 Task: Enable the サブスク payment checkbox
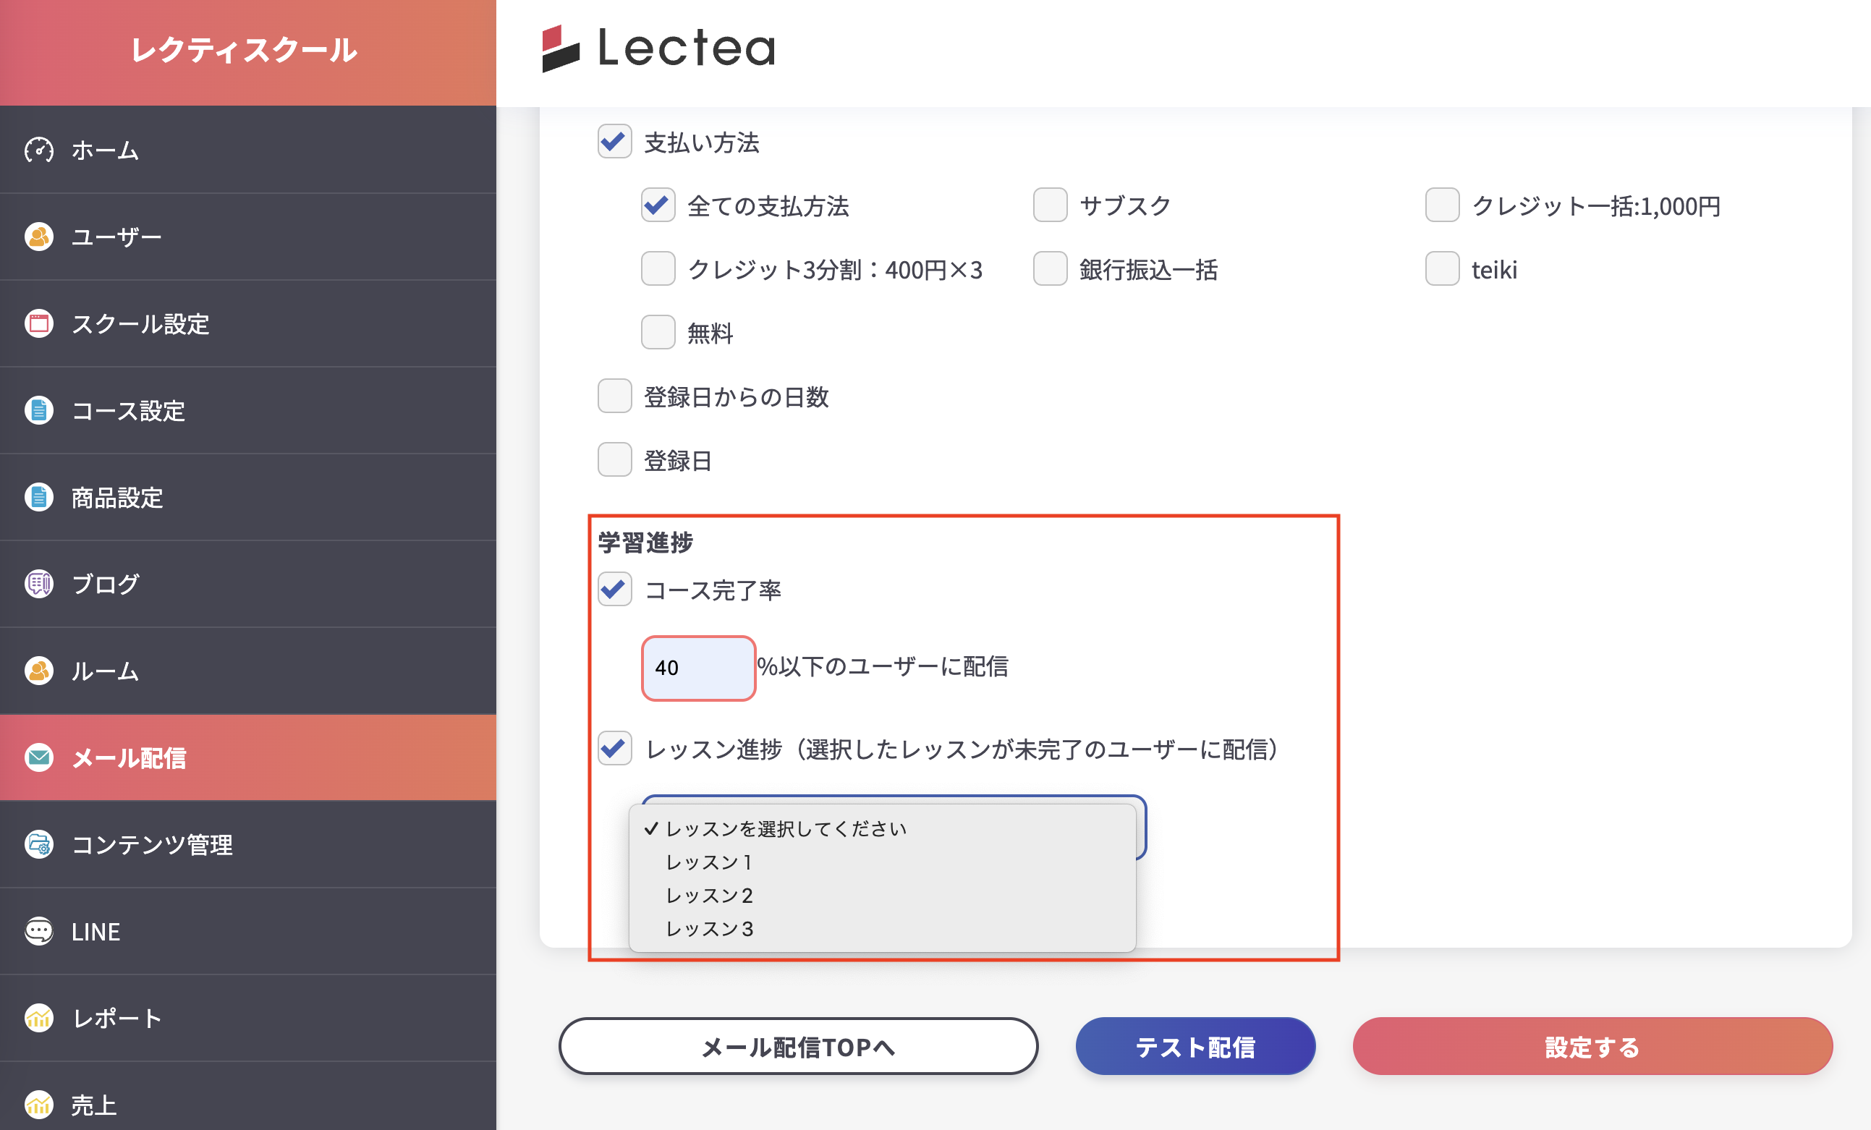1049,205
